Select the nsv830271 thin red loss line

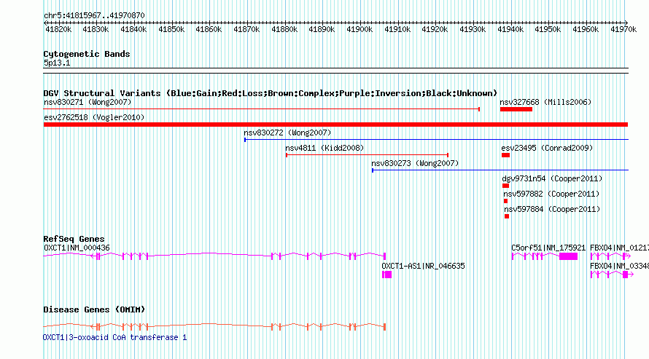pos(262,109)
